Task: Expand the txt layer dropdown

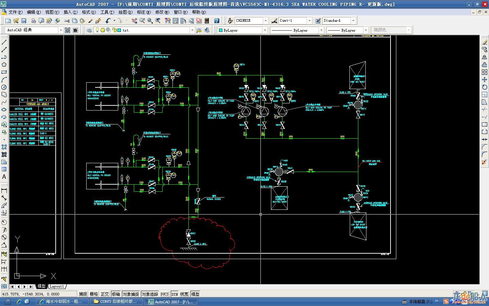Action: tap(192, 30)
